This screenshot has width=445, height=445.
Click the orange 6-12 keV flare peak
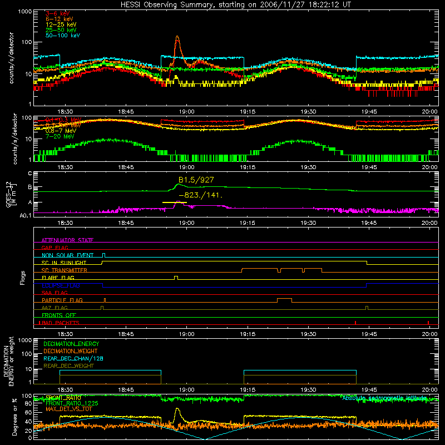tap(177, 37)
